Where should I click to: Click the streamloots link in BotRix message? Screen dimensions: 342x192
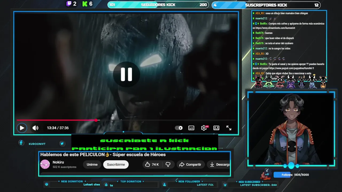point(275,28)
